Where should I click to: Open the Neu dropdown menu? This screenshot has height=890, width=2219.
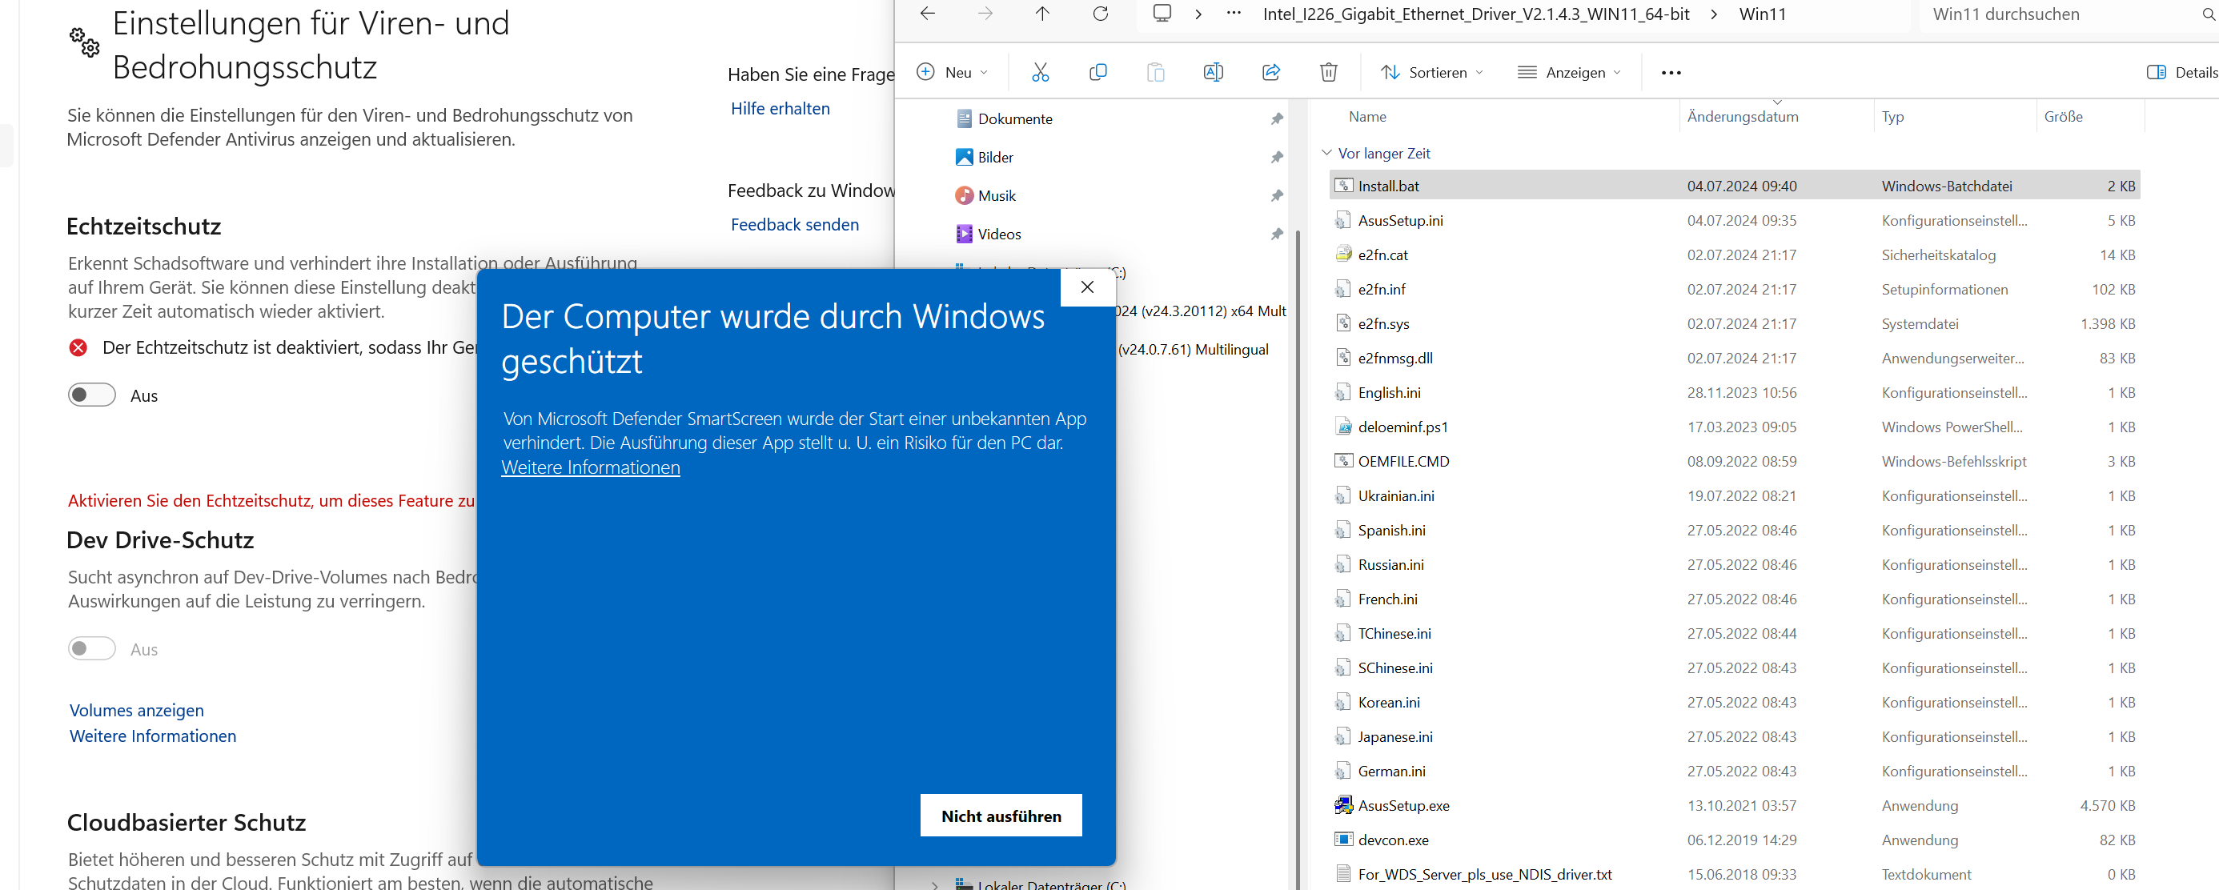click(x=953, y=72)
